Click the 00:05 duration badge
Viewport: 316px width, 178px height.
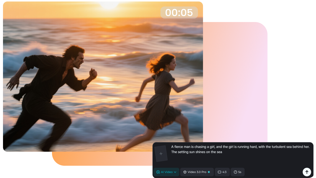tap(179, 12)
